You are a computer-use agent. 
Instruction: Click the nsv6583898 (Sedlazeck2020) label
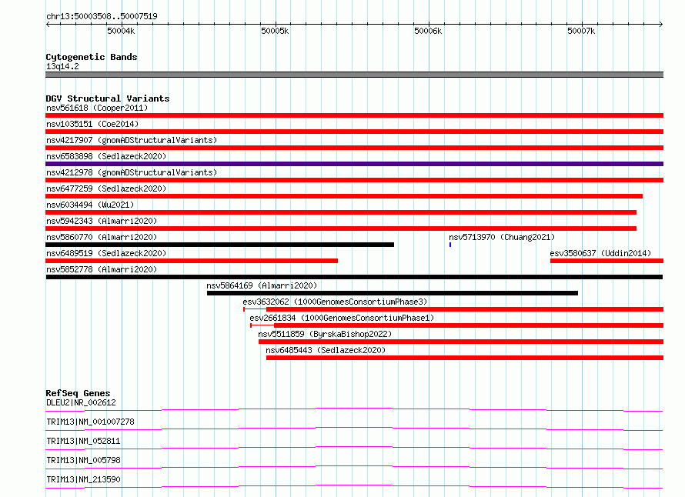point(106,156)
